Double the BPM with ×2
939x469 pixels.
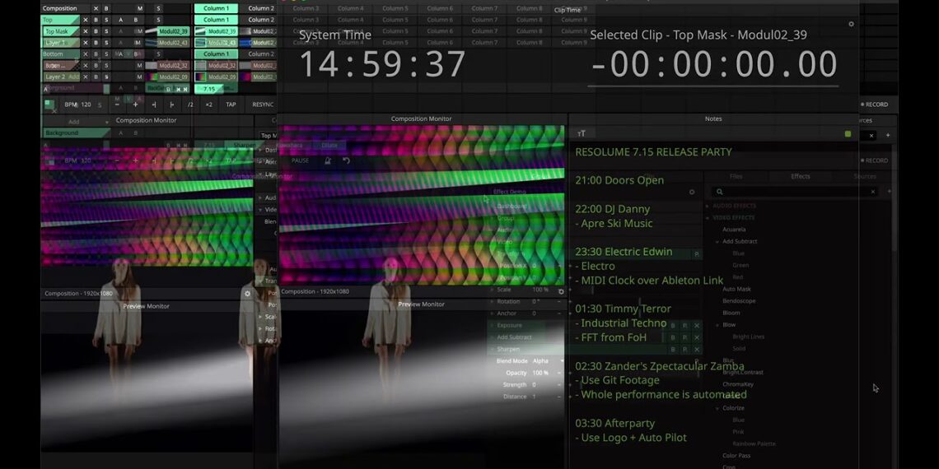tap(208, 104)
